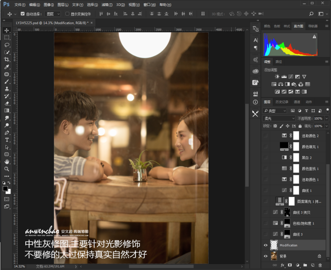Click the background color swatch
Screen dimensions: 331x270
(x=8, y=192)
